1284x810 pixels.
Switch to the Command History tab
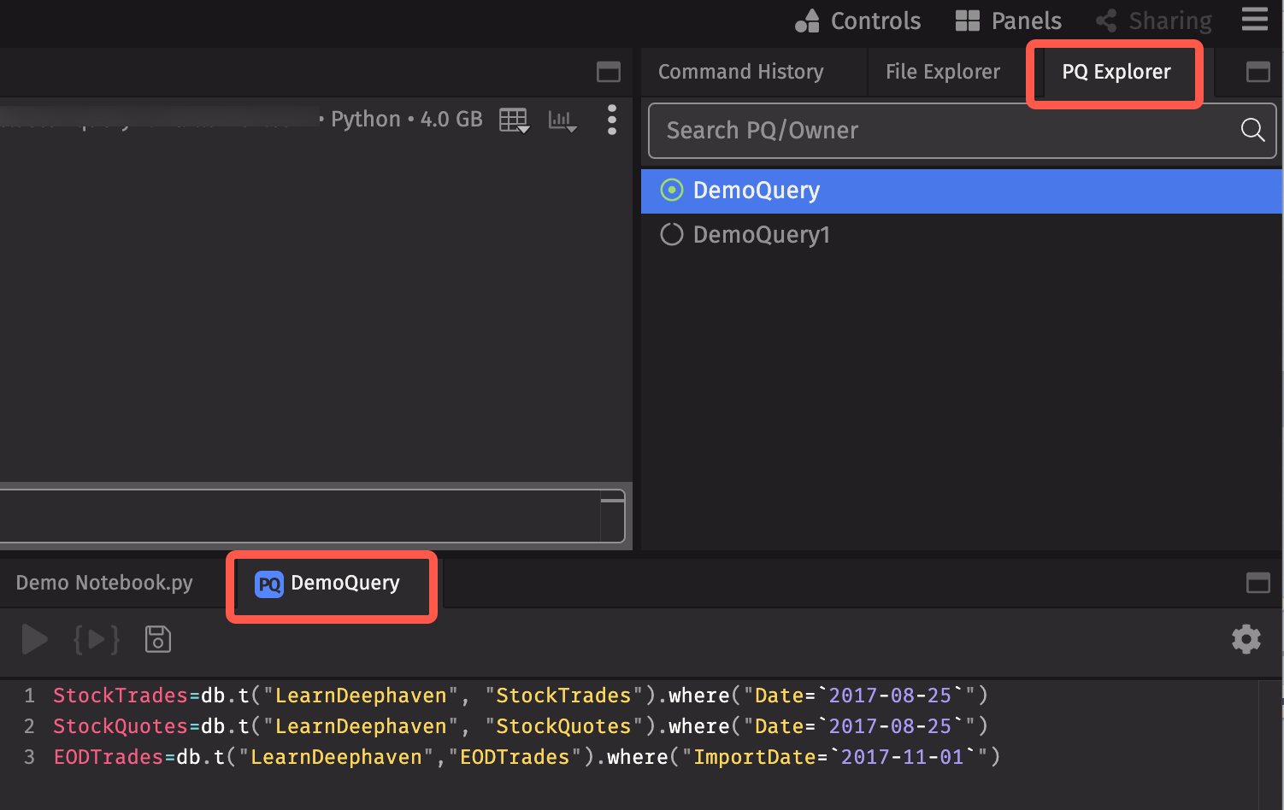pos(740,72)
